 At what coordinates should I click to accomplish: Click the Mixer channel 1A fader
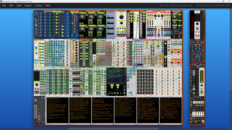pos(150,23)
